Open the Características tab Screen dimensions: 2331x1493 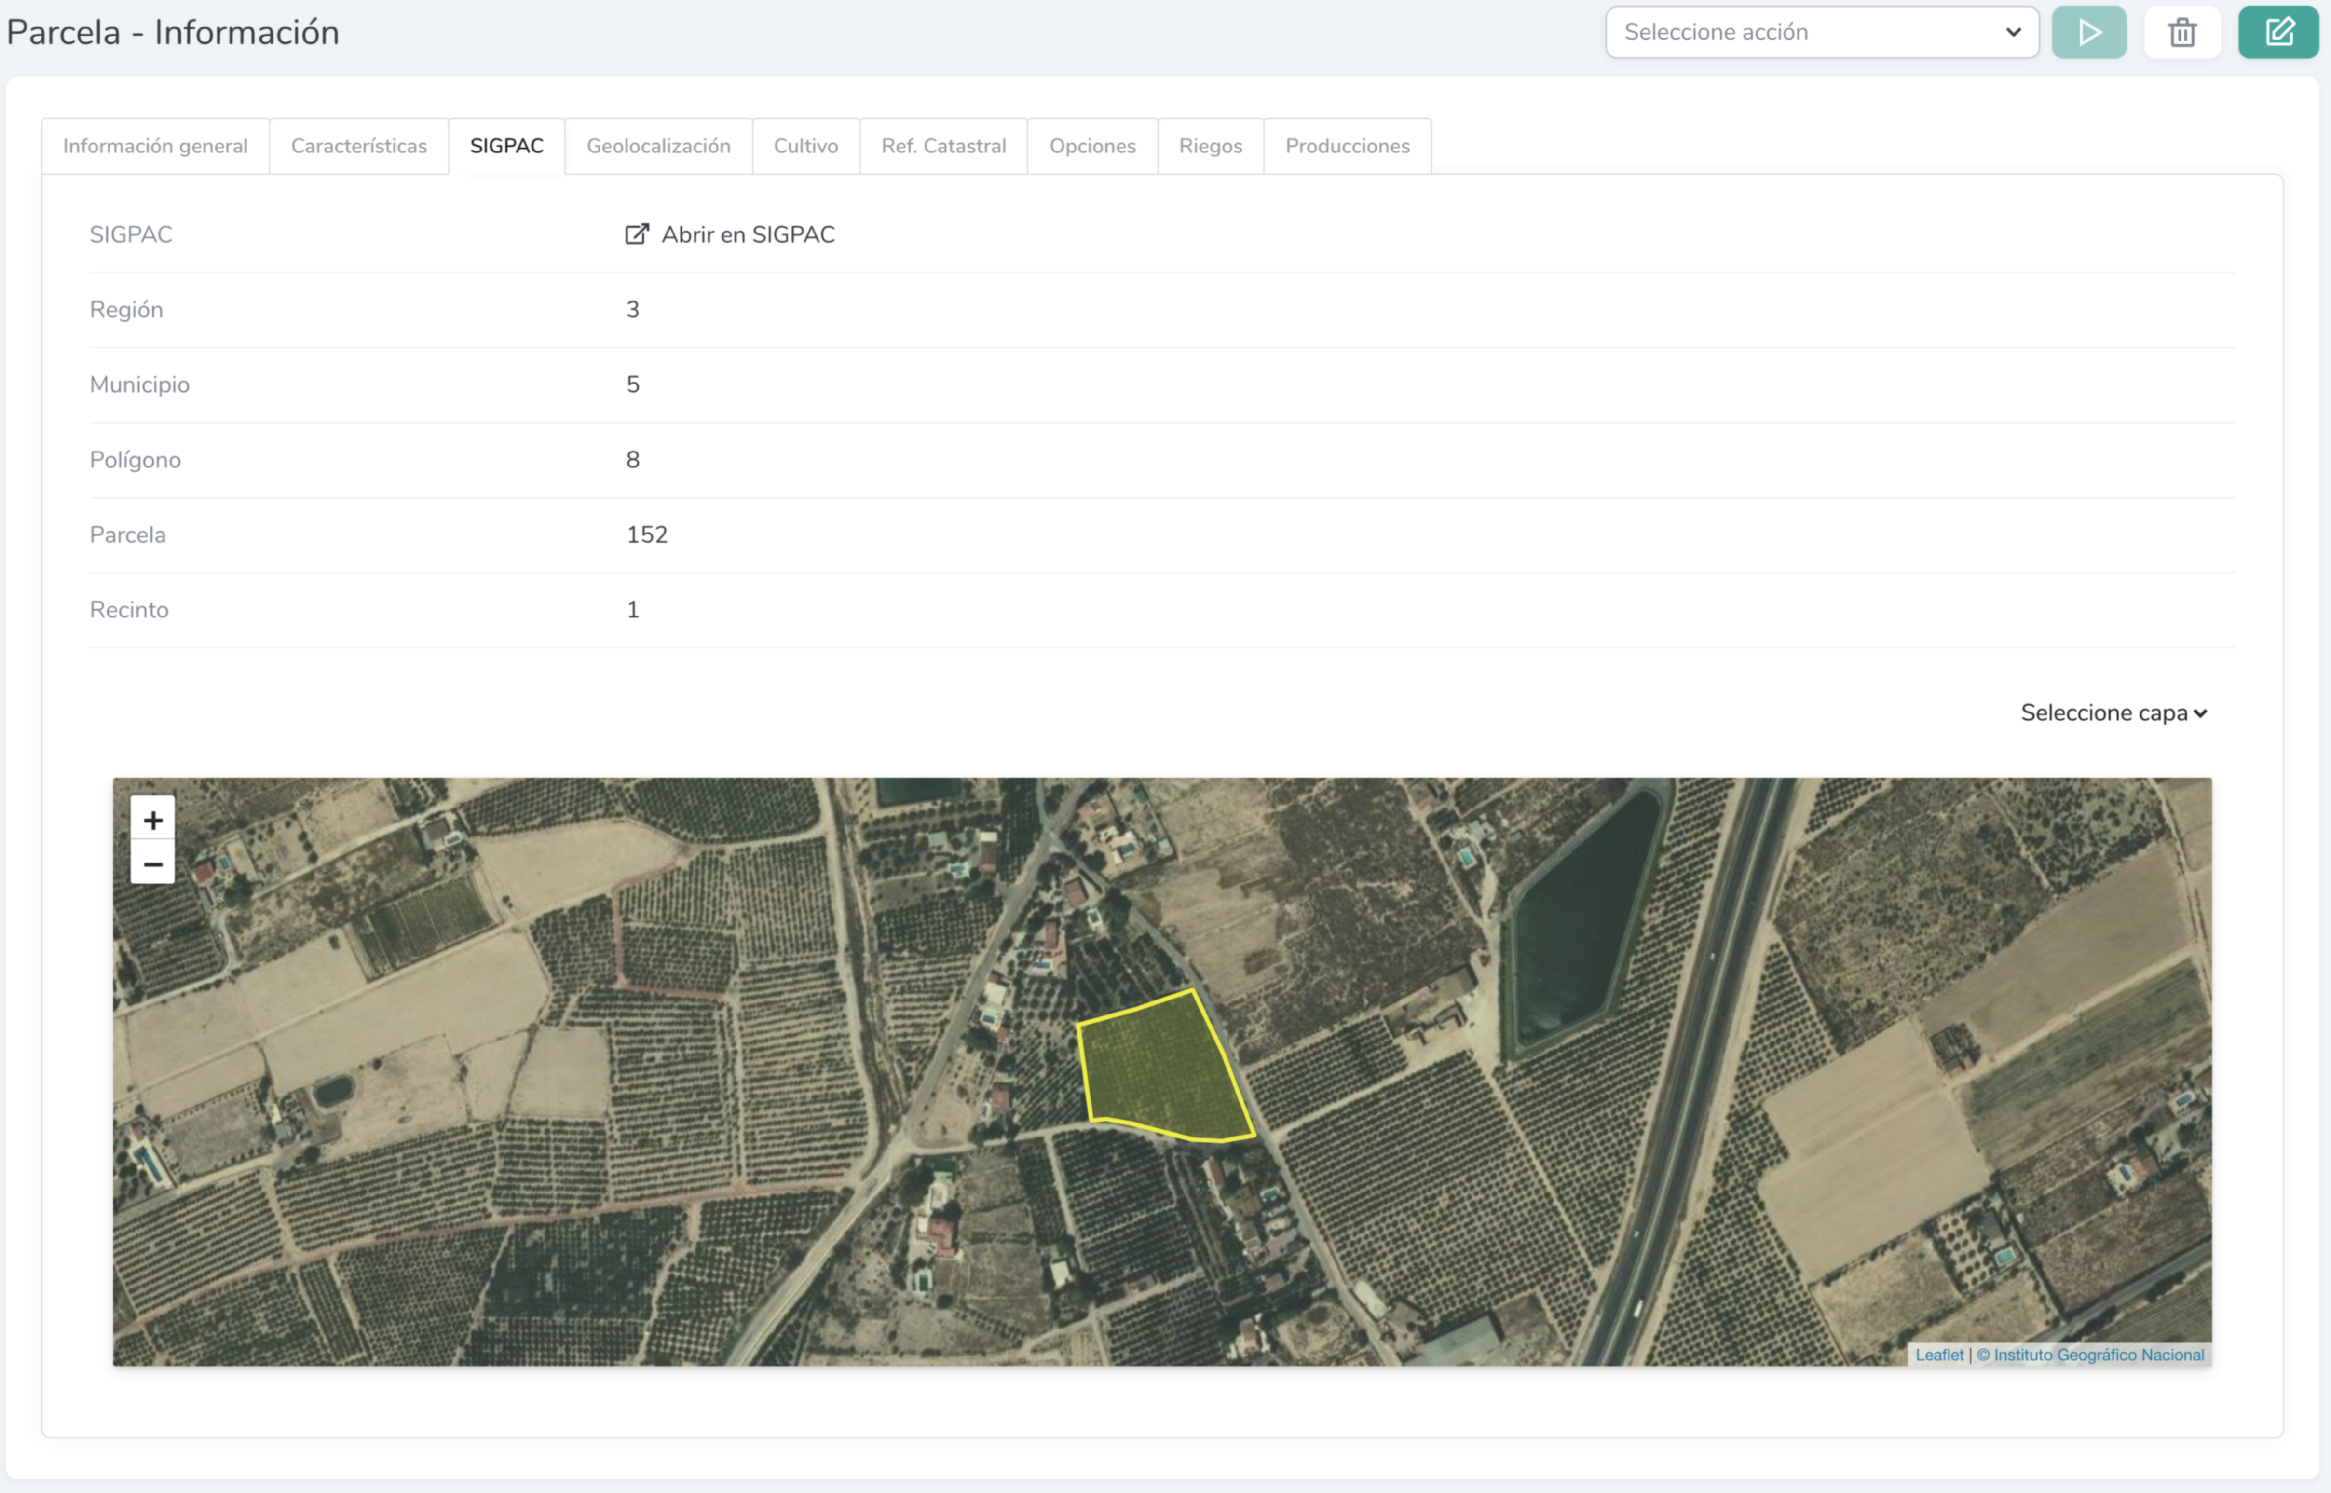[x=359, y=145]
